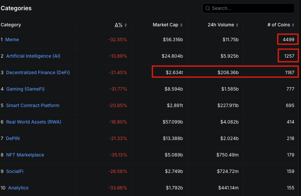
Task: Sort by 24h Volume arrows icon
Action: click(237, 25)
